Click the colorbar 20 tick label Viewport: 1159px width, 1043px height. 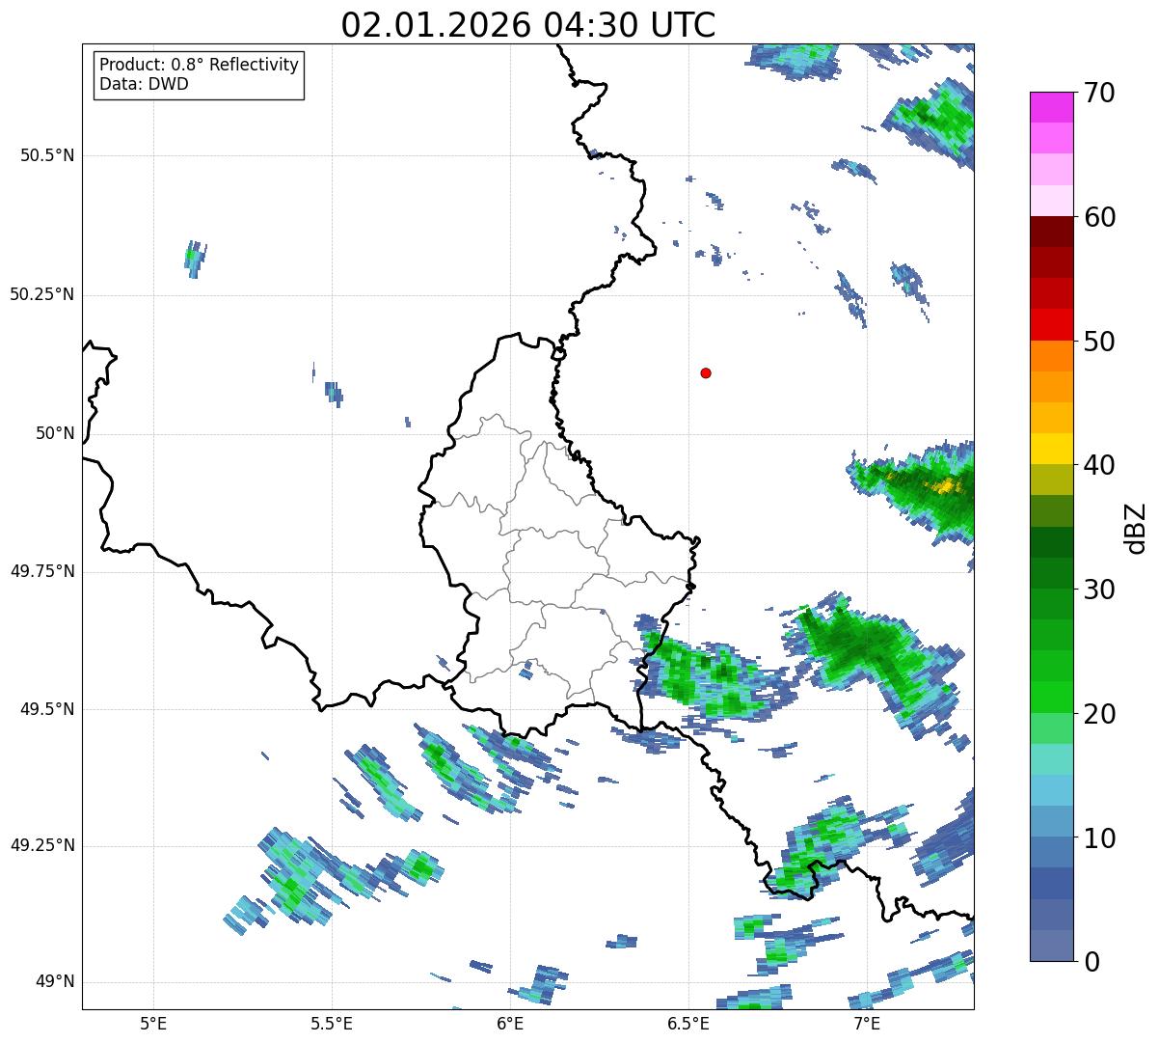coord(1099,714)
